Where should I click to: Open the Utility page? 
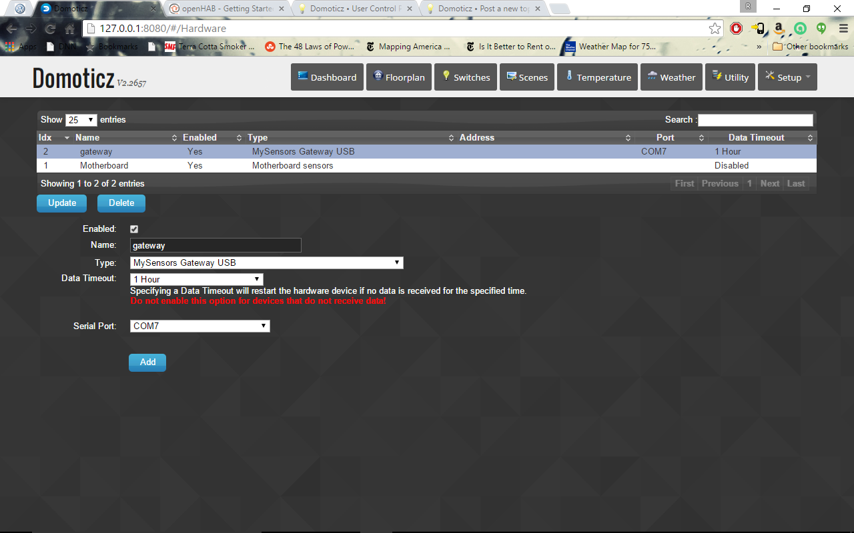point(730,77)
